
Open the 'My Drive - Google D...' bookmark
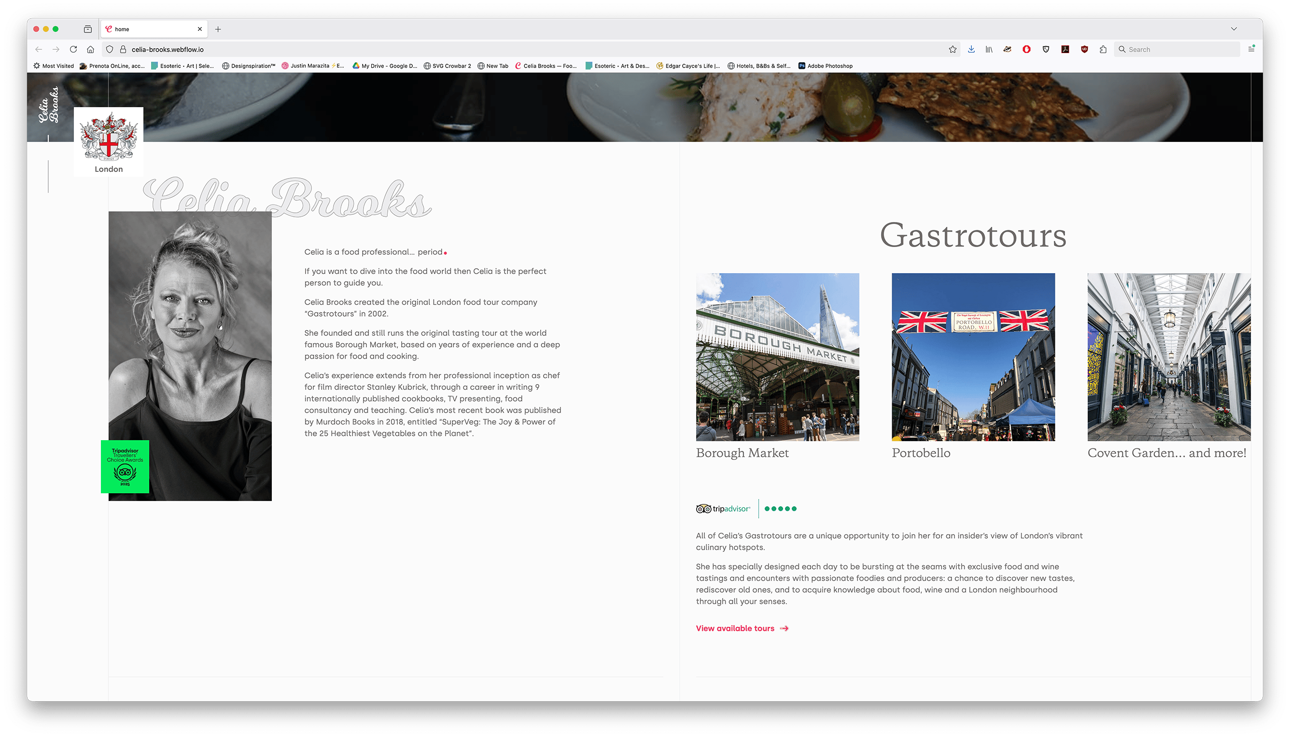pos(385,66)
